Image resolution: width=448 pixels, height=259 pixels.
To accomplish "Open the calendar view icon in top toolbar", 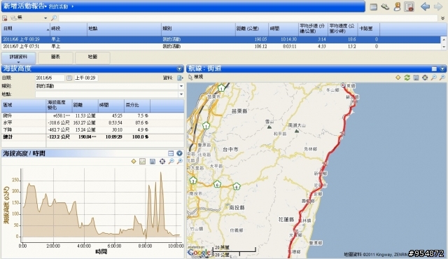I will point(373,7).
